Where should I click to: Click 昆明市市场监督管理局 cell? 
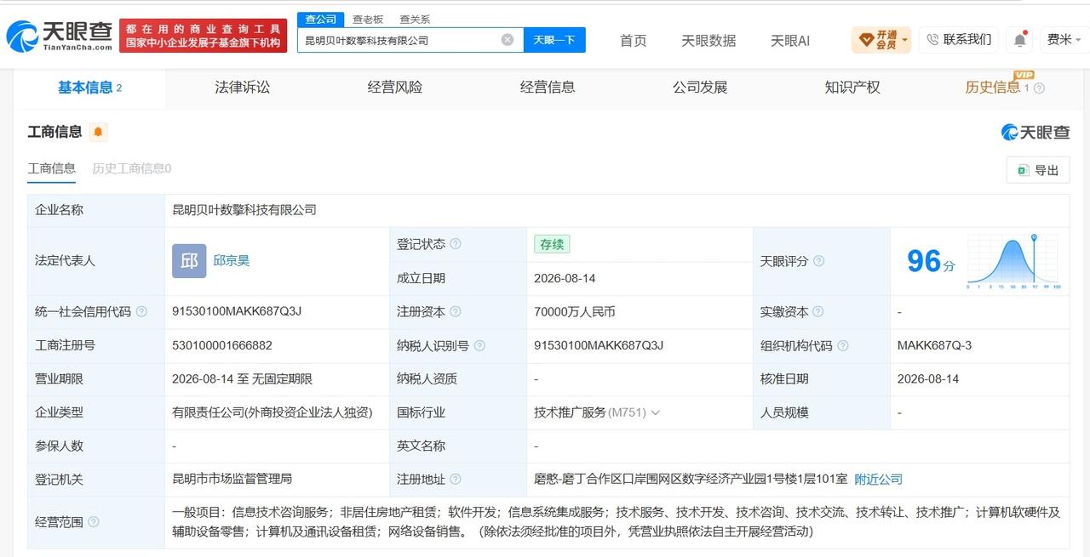point(232,480)
